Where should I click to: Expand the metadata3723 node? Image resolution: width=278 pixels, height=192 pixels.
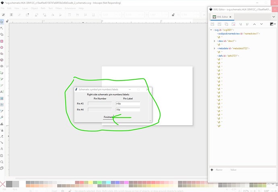point(214,48)
